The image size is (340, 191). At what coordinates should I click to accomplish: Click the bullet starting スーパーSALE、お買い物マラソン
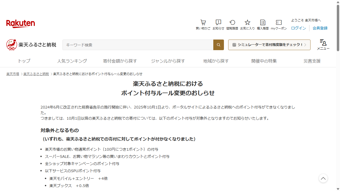point(107,157)
